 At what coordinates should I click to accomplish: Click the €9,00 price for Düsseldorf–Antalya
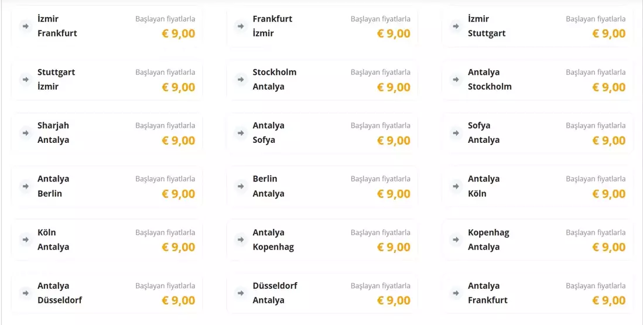[x=394, y=300]
